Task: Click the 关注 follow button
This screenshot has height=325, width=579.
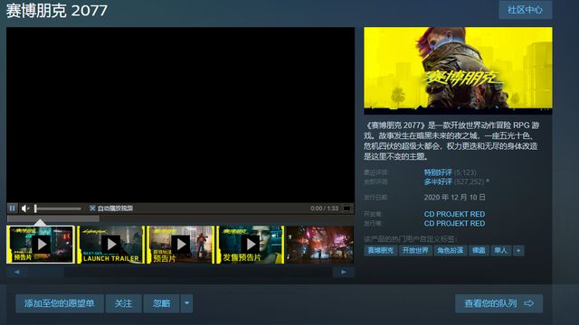Action: (x=123, y=303)
